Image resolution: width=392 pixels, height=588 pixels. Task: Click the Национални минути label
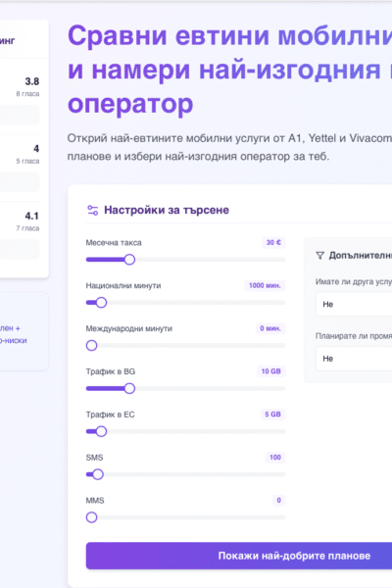[123, 286]
